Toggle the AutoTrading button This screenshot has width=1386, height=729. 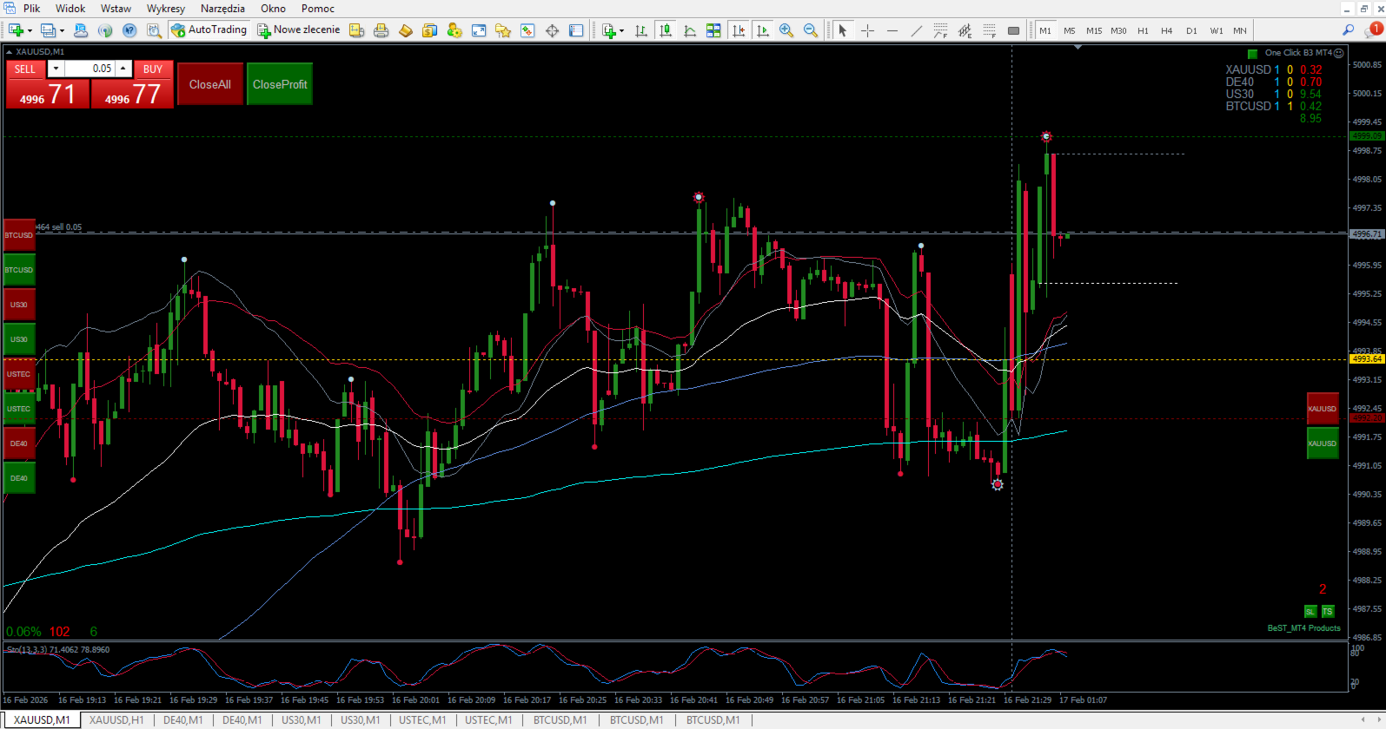tap(209, 30)
